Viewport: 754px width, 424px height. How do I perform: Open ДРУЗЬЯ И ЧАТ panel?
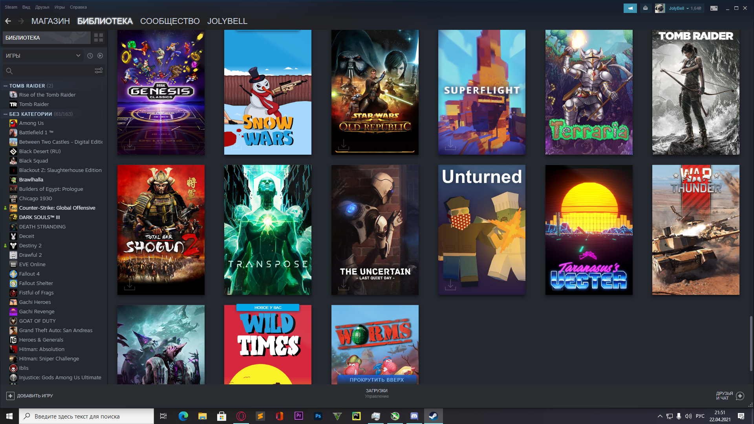tap(724, 396)
